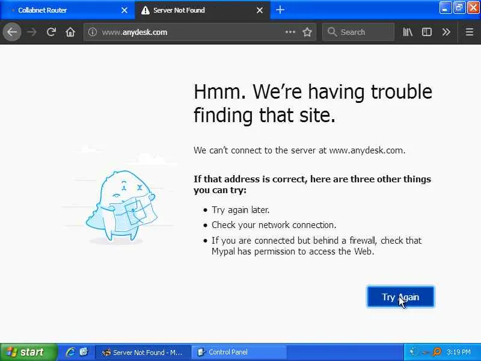
Task: Reload the current page
Action: tap(51, 32)
